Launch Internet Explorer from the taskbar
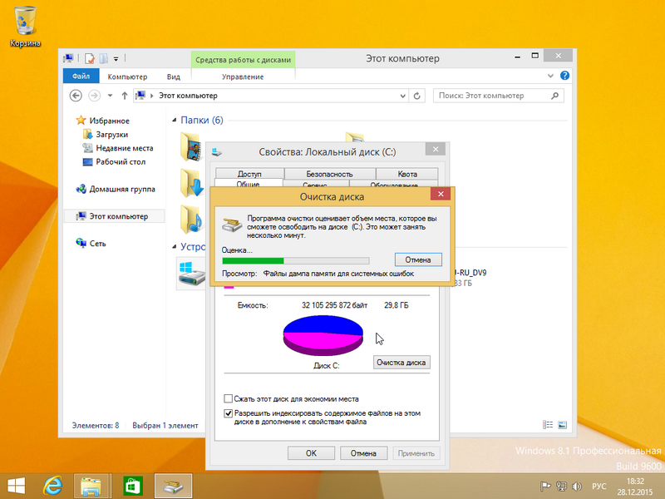Screen dimensions: 665x499 (x=53, y=485)
